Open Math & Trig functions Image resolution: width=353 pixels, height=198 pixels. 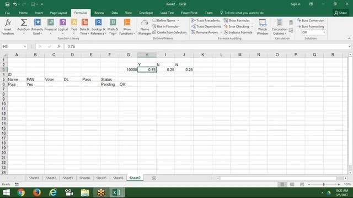point(113,27)
